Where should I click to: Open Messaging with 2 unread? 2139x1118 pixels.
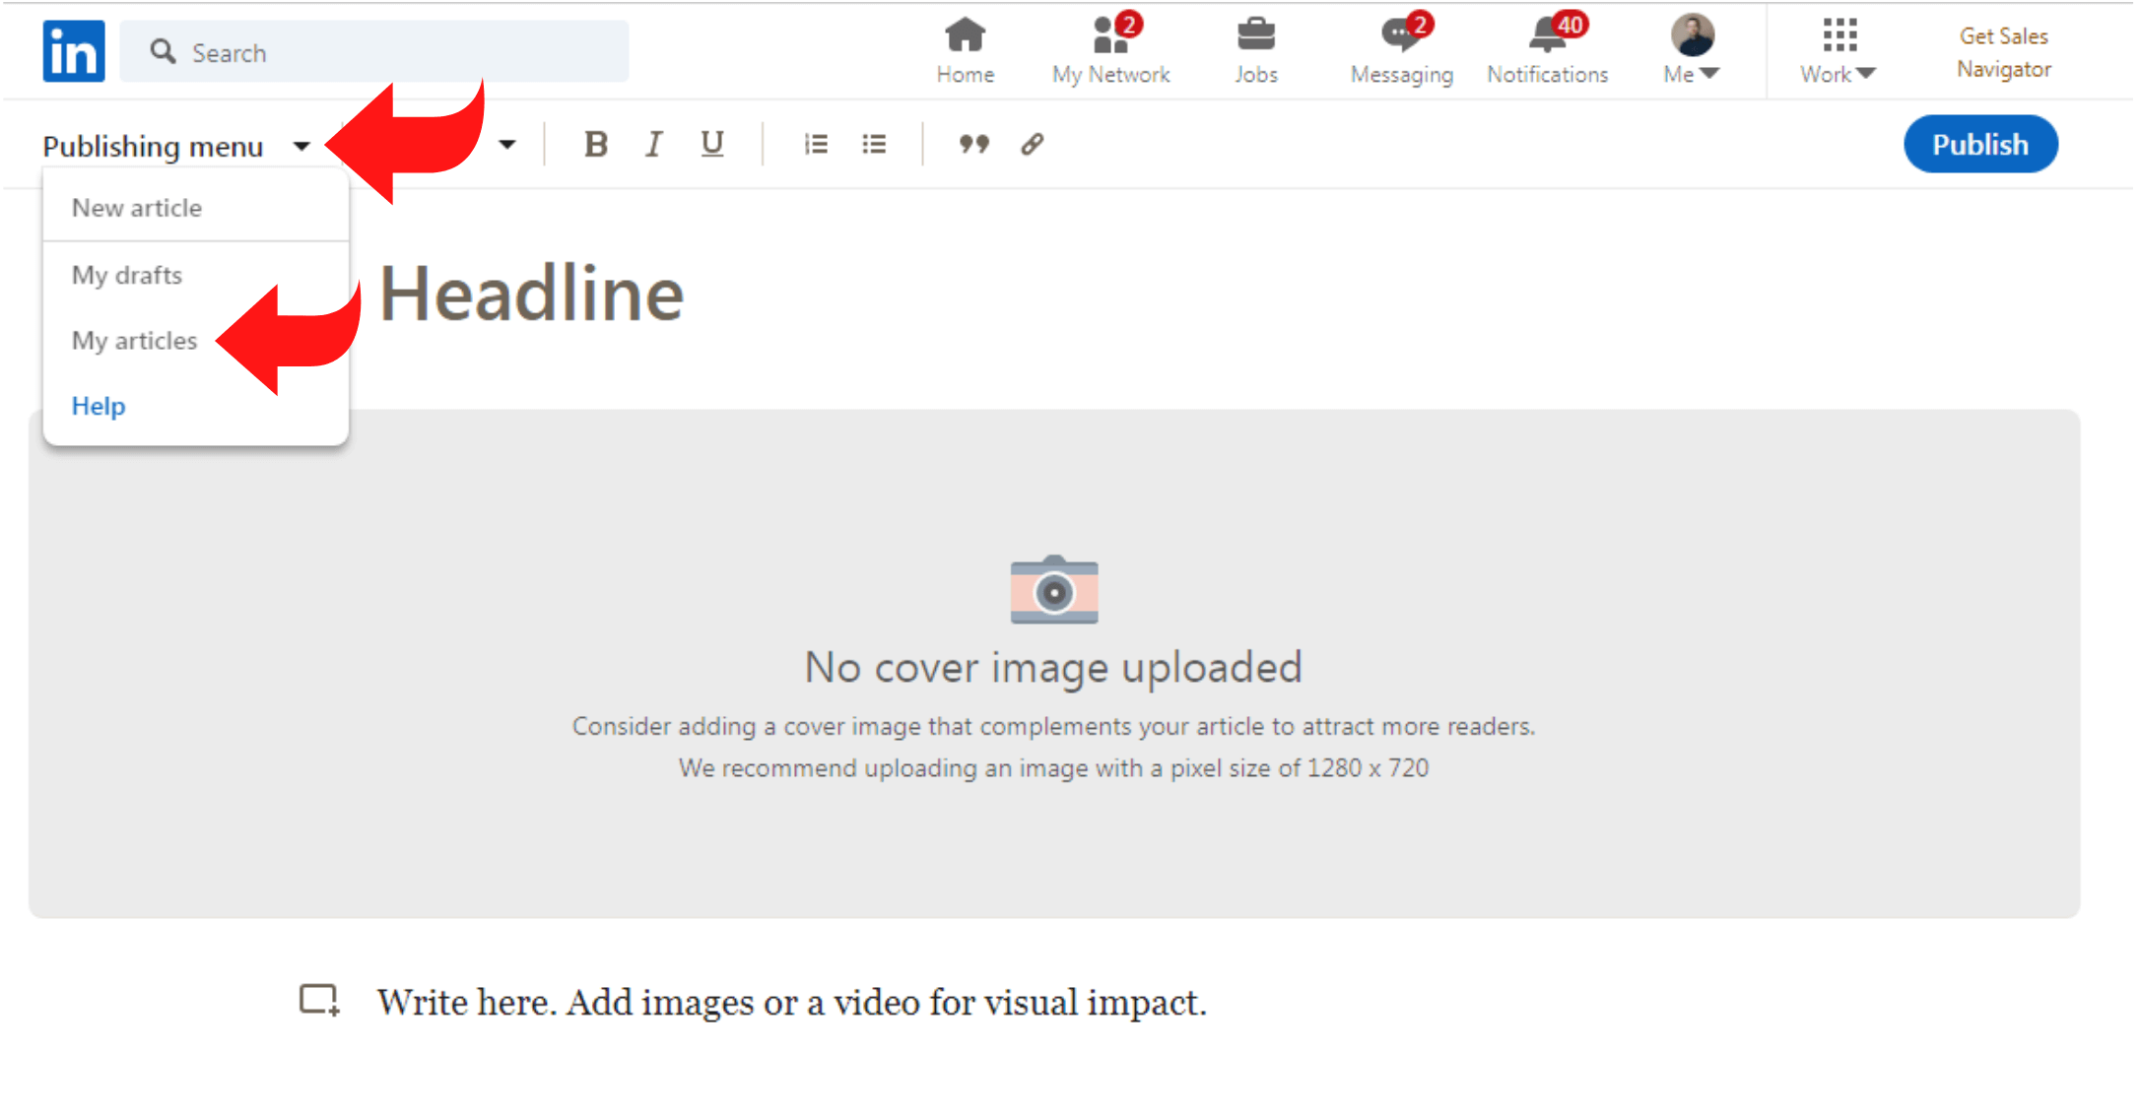(1401, 51)
